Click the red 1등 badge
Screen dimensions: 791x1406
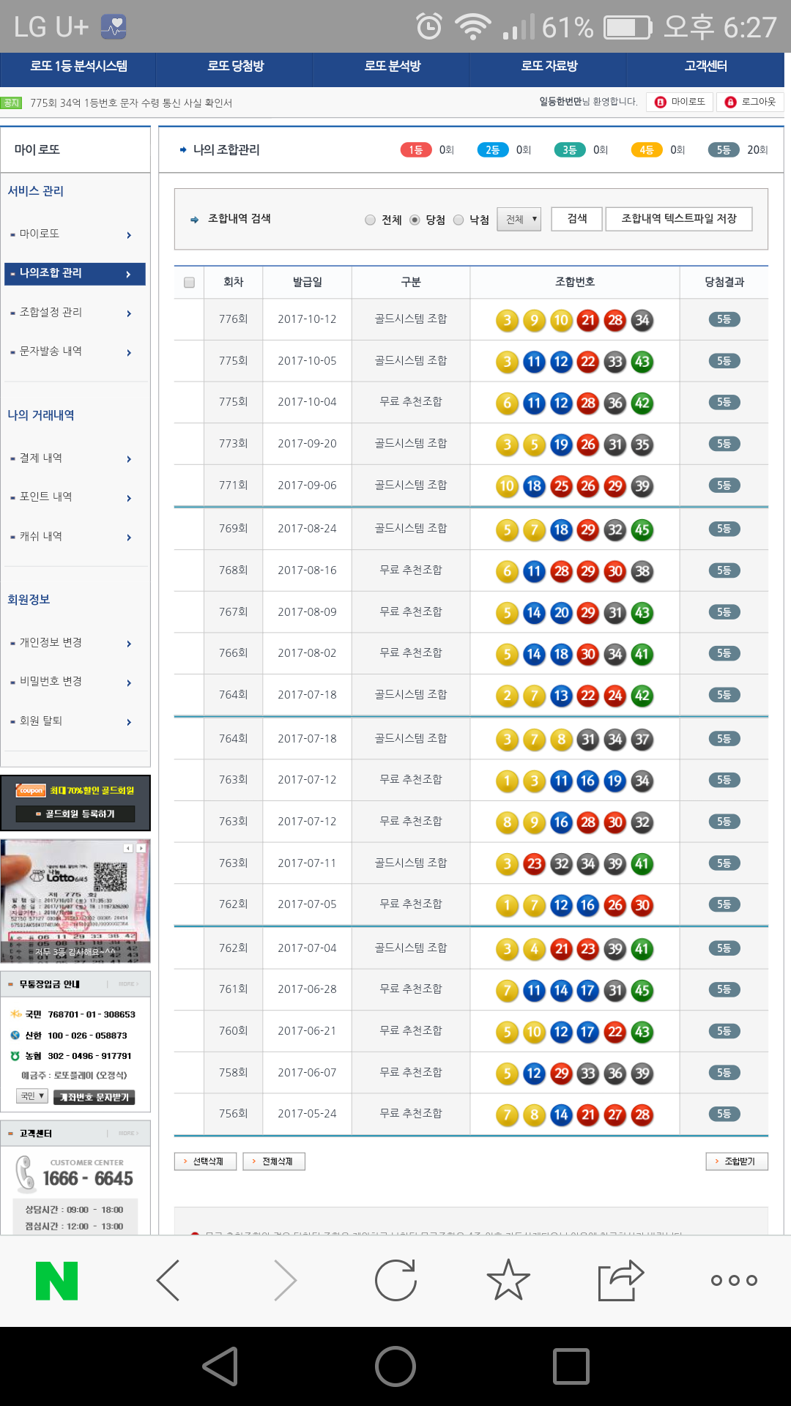point(416,150)
